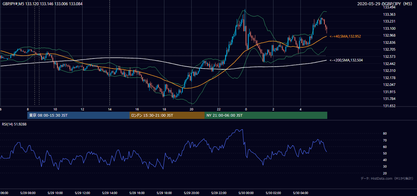Viewport: 417px width, 196px height.
Task: Click the 5/29 20:00 bottom date label
Action: [192, 193]
